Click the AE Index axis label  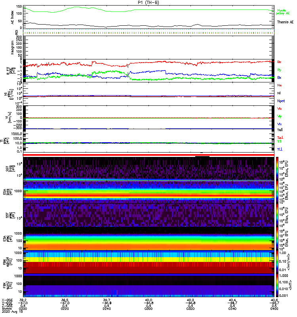click(x=12, y=17)
